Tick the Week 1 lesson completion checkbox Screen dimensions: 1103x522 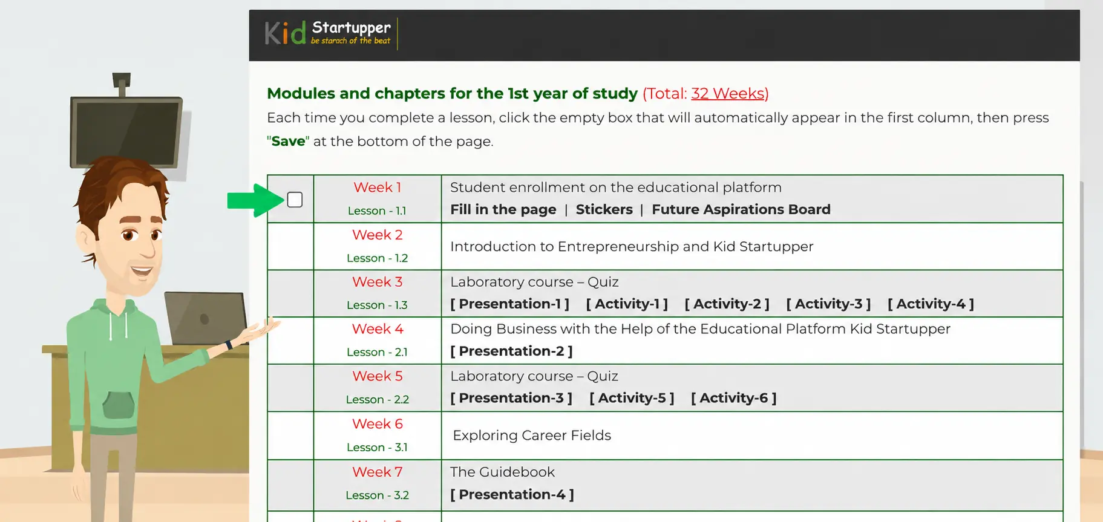click(295, 200)
